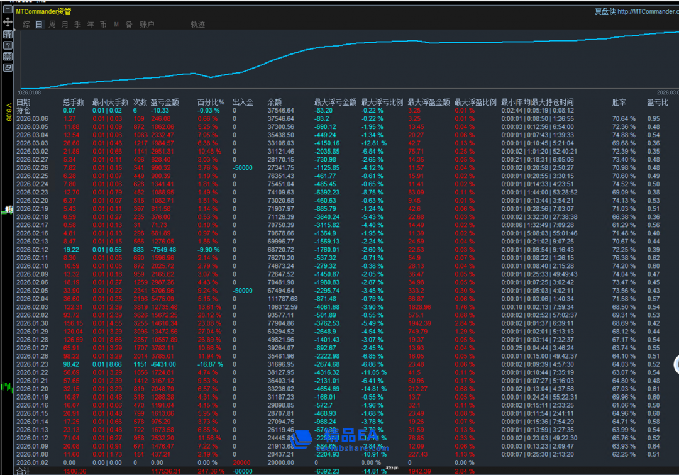Click the four-arrow move panel icon
The height and width of the screenshot is (475, 679).
tap(8, 22)
